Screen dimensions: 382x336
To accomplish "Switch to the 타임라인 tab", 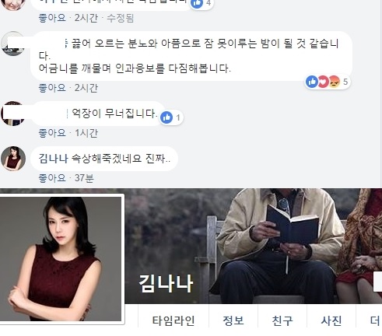I will click(173, 320).
